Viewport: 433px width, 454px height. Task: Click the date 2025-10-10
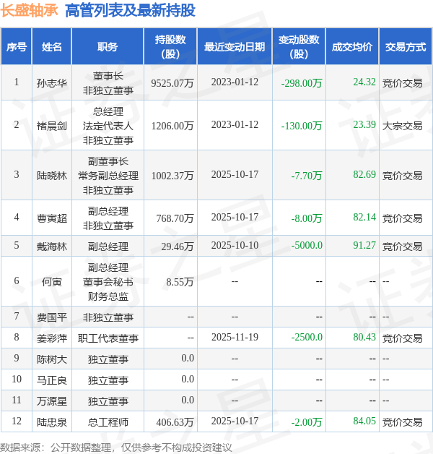(235, 245)
